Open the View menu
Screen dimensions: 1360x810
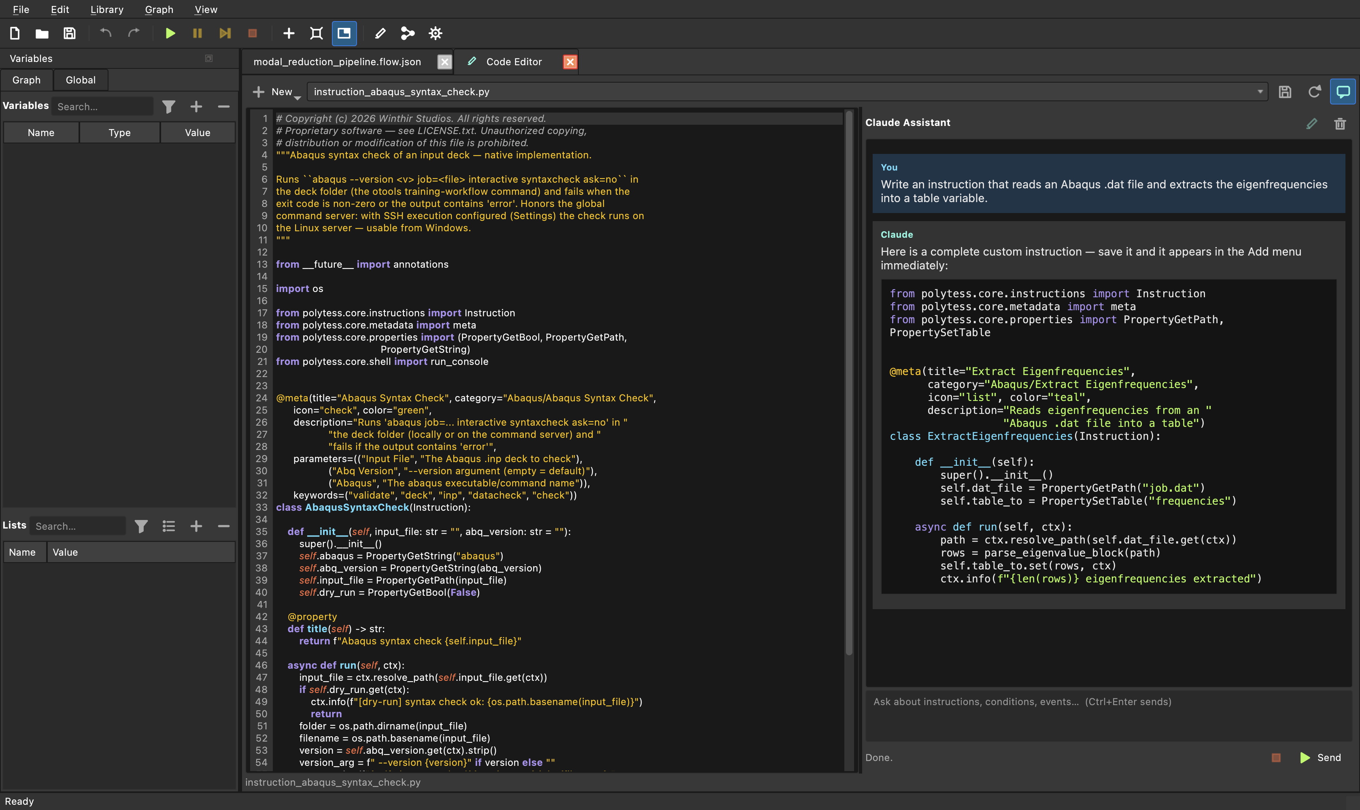[206, 9]
